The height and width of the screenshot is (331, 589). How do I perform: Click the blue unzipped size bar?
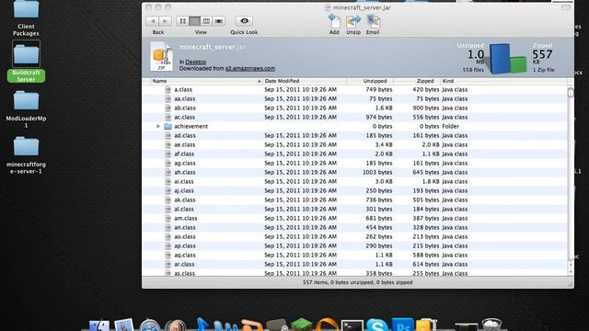pyautogui.click(x=501, y=59)
